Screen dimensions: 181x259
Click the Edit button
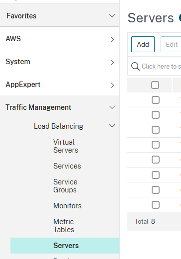click(171, 44)
